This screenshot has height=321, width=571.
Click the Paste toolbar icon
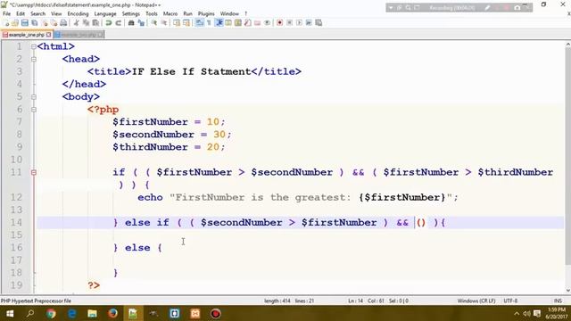[x=95, y=23]
